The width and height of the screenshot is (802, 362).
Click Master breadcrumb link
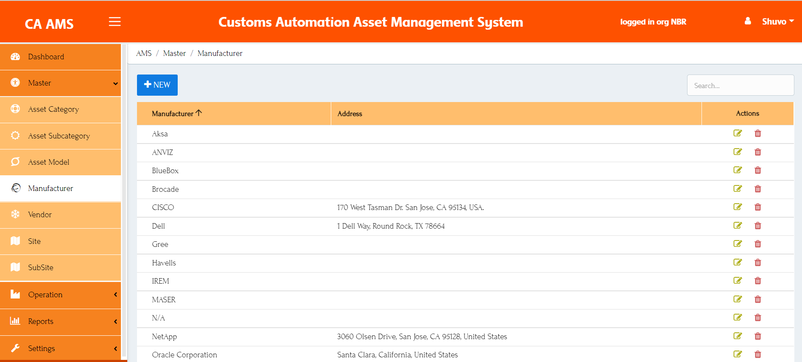pyautogui.click(x=174, y=53)
